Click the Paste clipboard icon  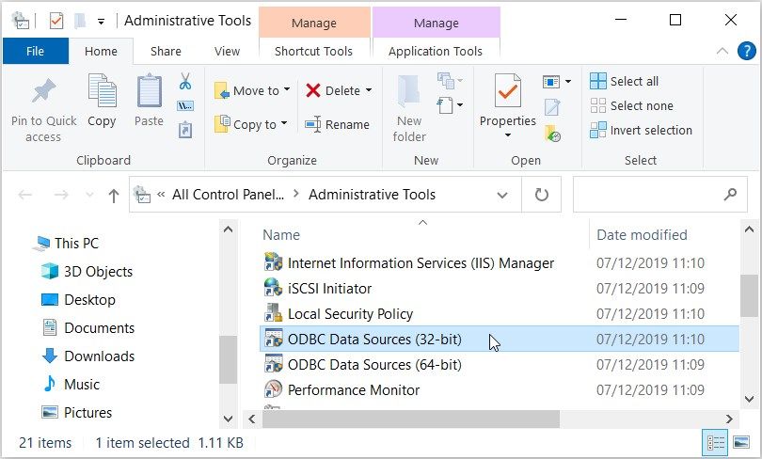point(149,92)
